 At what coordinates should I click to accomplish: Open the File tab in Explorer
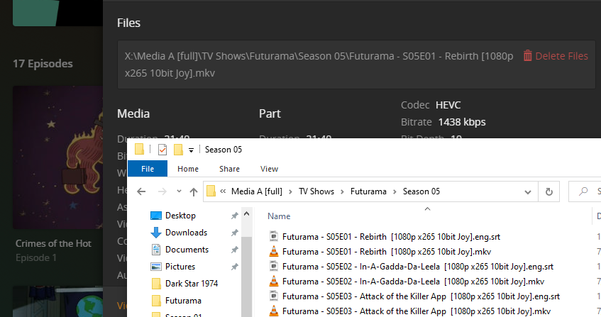[x=147, y=169]
